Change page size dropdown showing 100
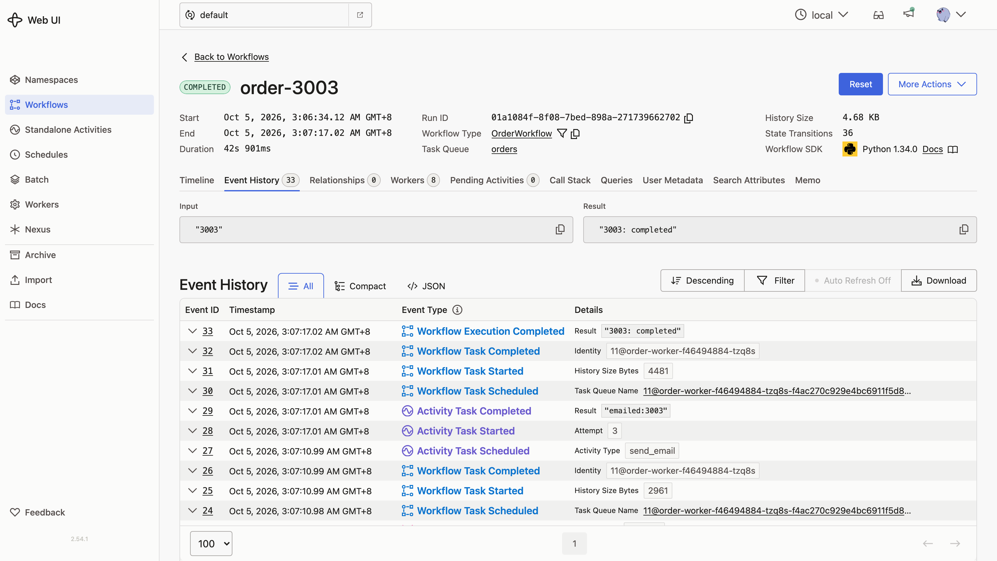The image size is (997, 561). click(211, 544)
